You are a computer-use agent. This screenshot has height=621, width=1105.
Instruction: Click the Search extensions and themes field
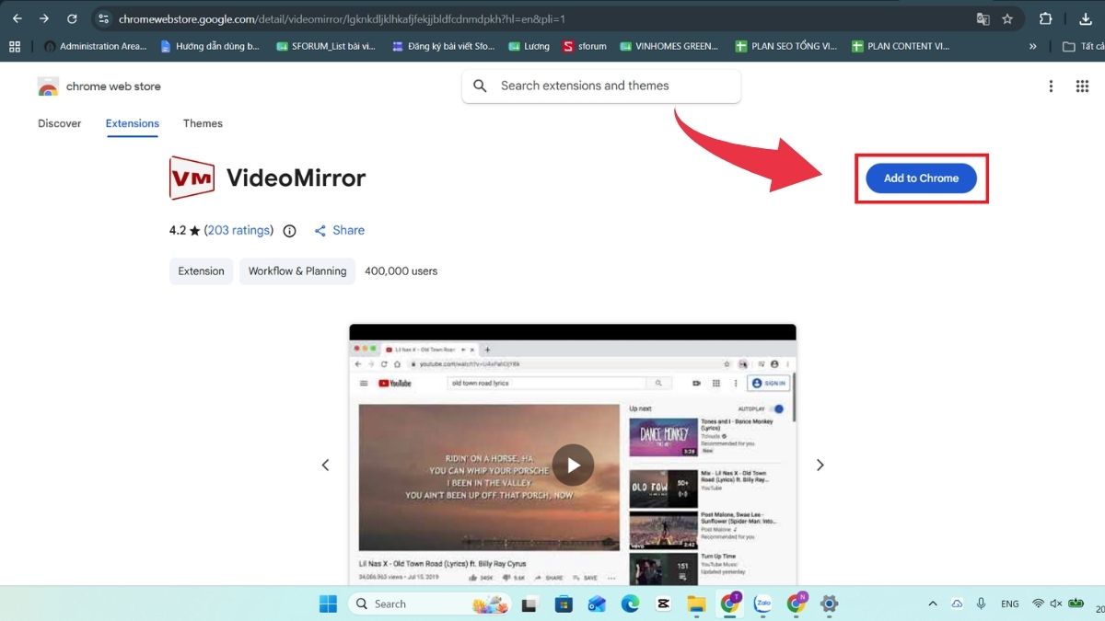[x=601, y=86]
